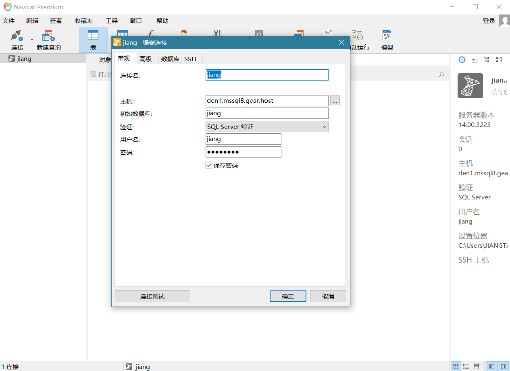Click 'C:\Users\JIANGT' path in info panel
The image size is (510, 371).
click(x=483, y=245)
